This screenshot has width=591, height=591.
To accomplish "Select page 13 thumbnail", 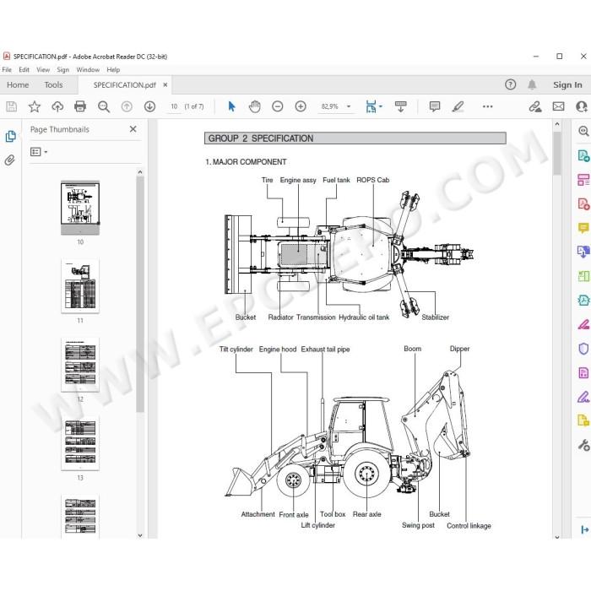I will (80, 443).
